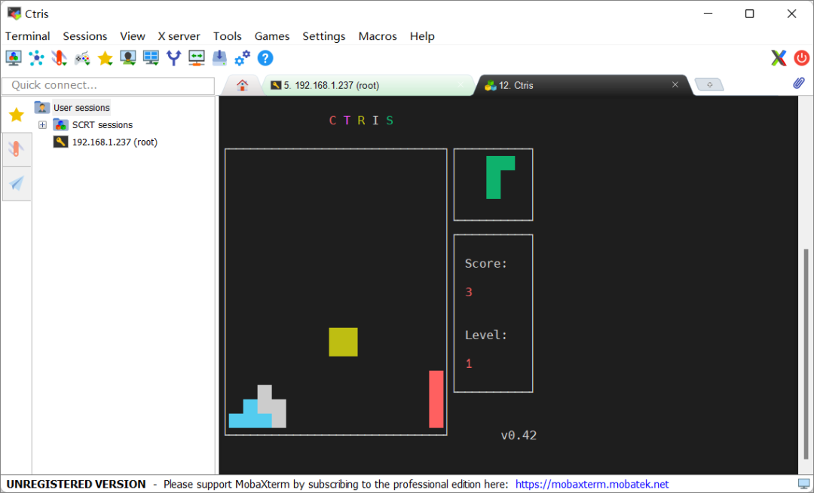Click the View toolbar icon
Viewport: 814px width, 493px height.
click(x=127, y=58)
